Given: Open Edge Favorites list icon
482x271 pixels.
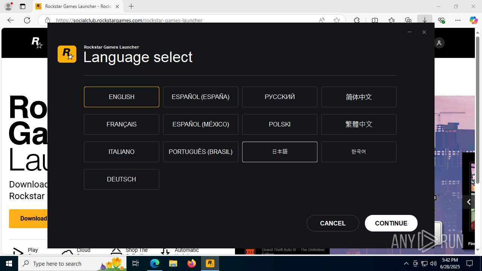Looking at the screenshot, I should tap(392, 20).
